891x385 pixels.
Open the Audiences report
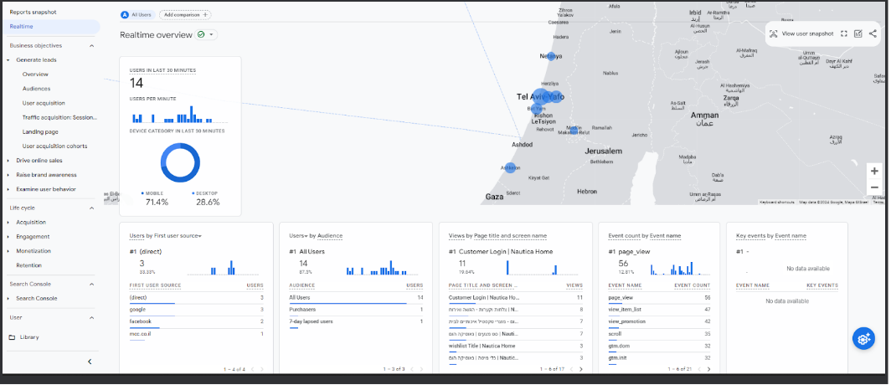click(36, 89)
